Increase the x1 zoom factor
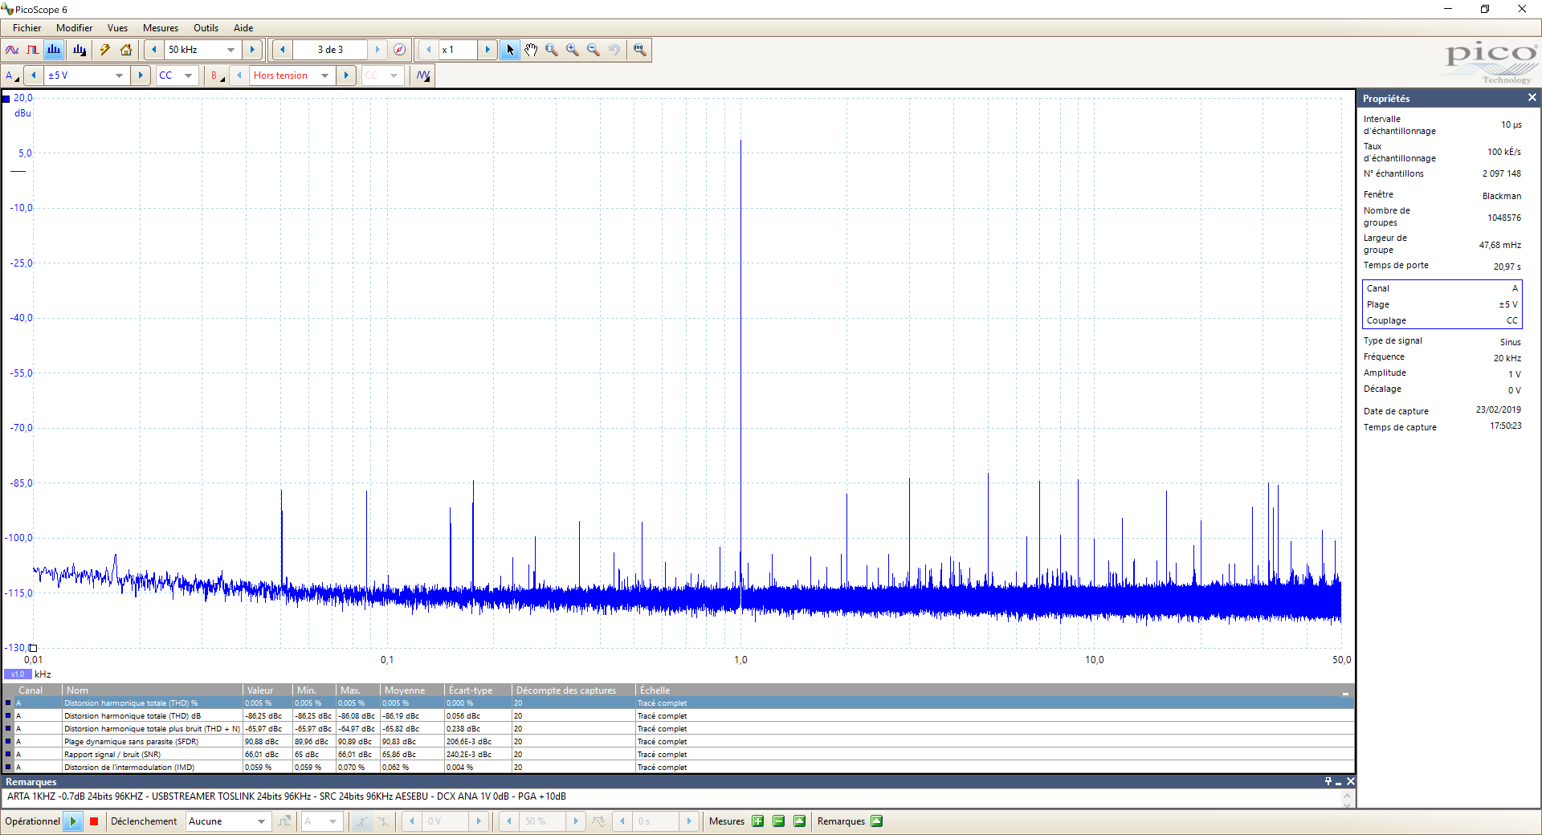The width and height of the screenshot is (1542, 835). tap(487, 50)
